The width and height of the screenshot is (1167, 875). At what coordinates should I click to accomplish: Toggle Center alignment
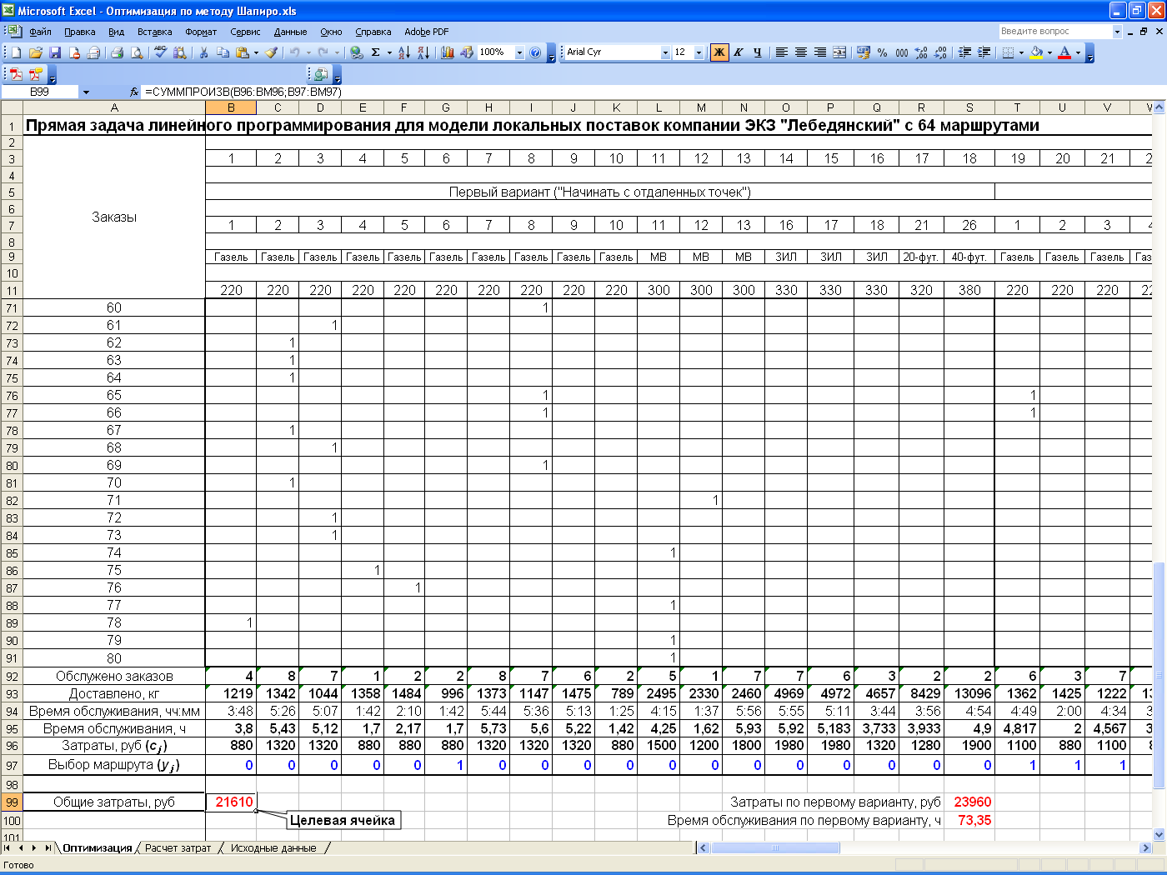[801, 52]
